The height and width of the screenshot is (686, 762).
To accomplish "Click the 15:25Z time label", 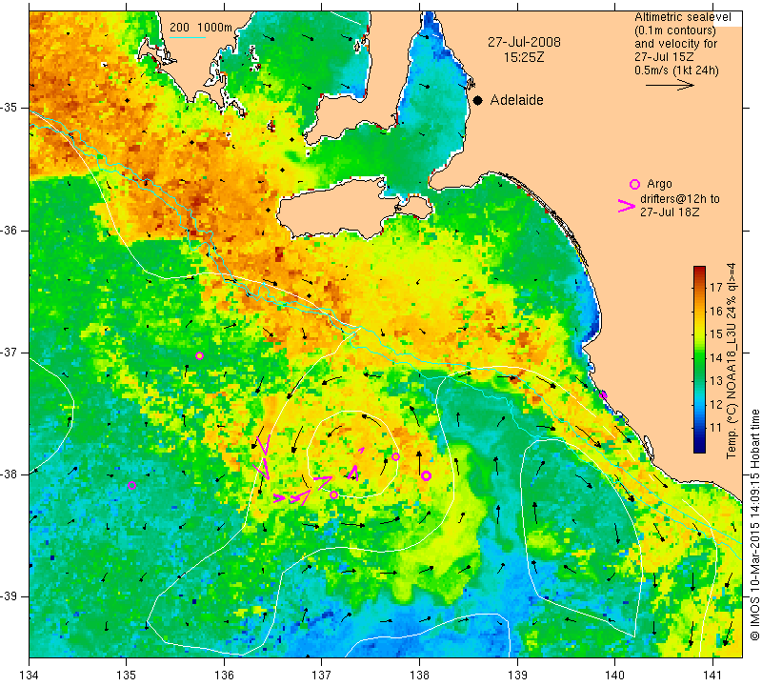I will [523, 57].
